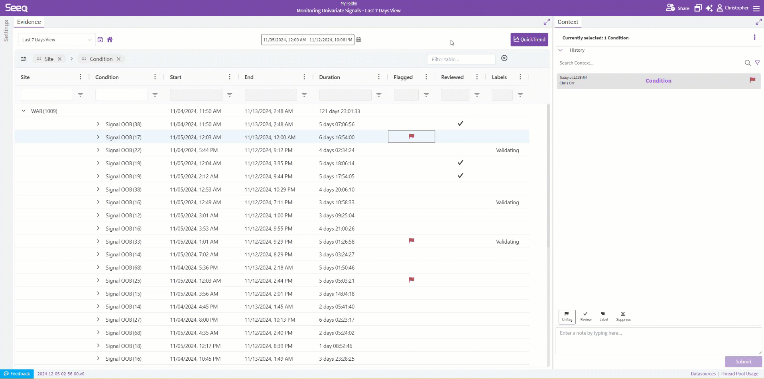Click the QuickTrend button

(x=529, y=39)
